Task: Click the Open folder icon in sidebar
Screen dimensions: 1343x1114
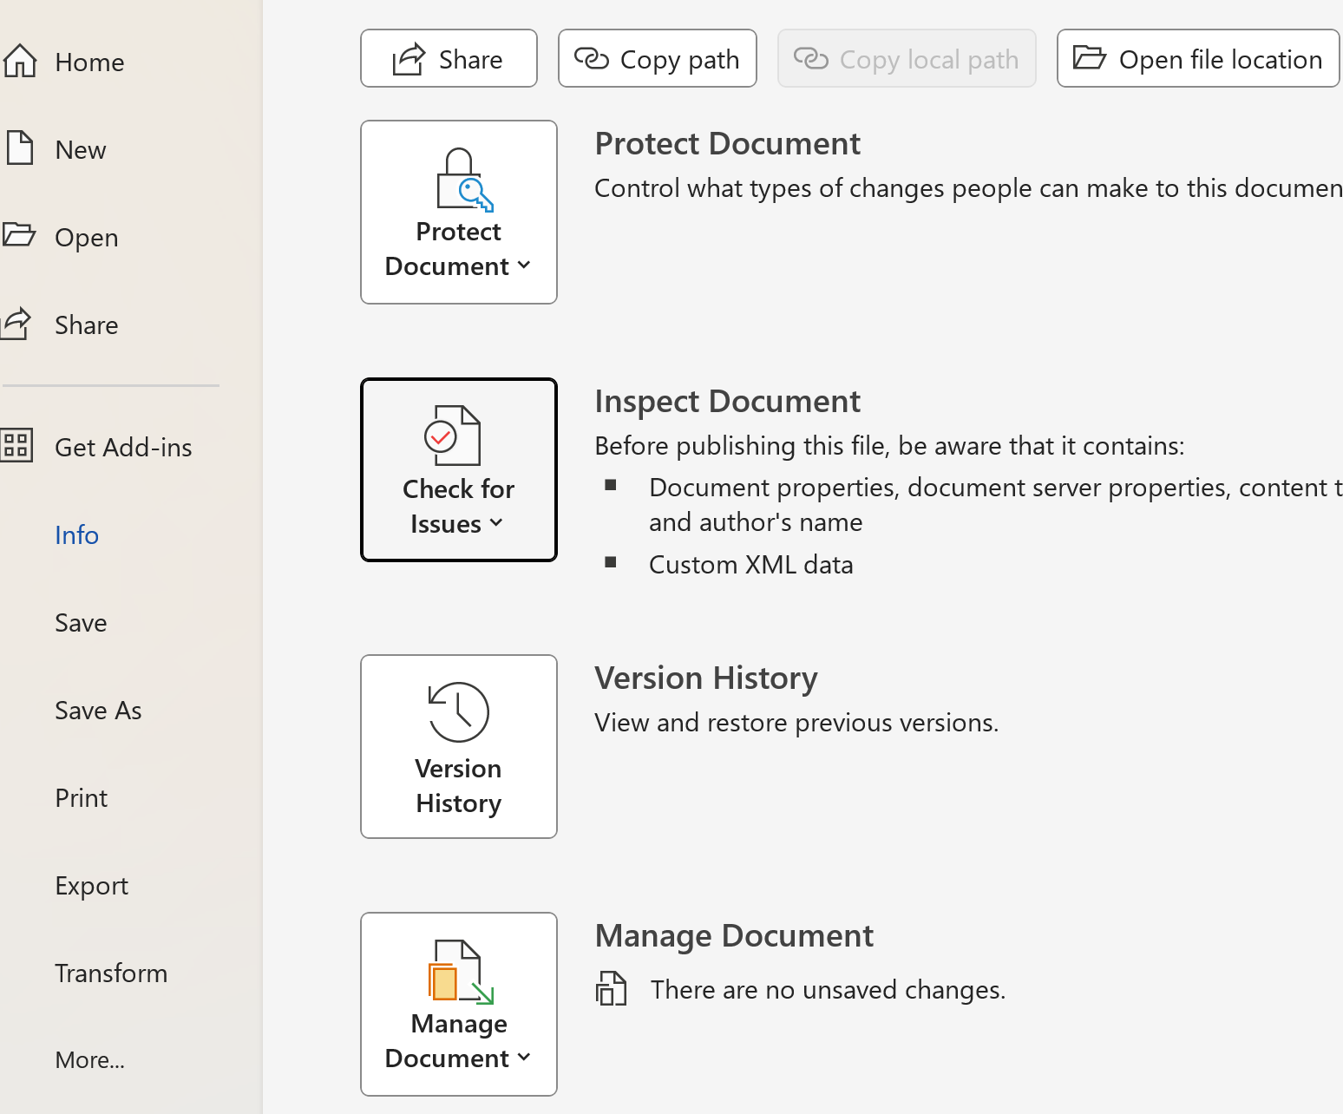Action: 19,235
